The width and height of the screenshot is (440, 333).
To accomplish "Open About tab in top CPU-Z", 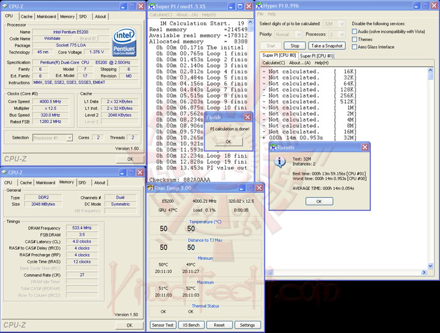I will point(100,16).
